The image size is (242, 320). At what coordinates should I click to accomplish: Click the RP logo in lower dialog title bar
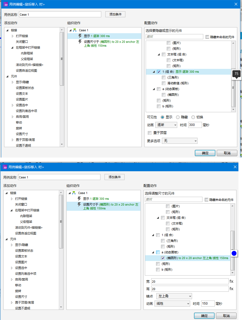click(5, 167)
